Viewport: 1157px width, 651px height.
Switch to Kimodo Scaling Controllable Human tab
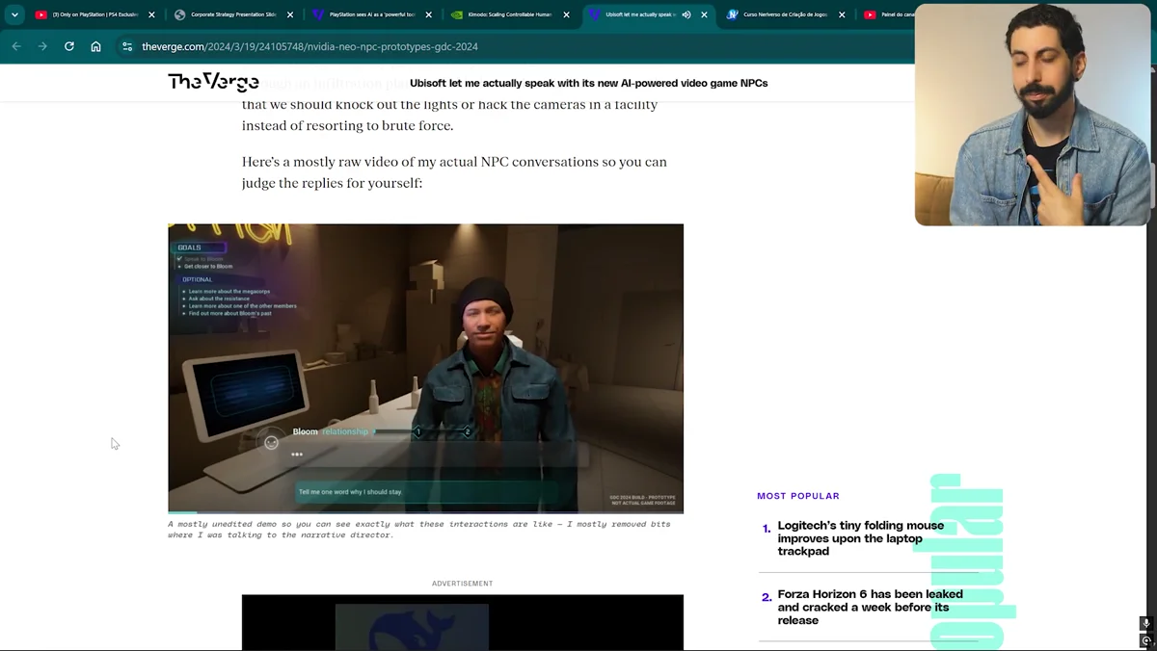[511, 14]
